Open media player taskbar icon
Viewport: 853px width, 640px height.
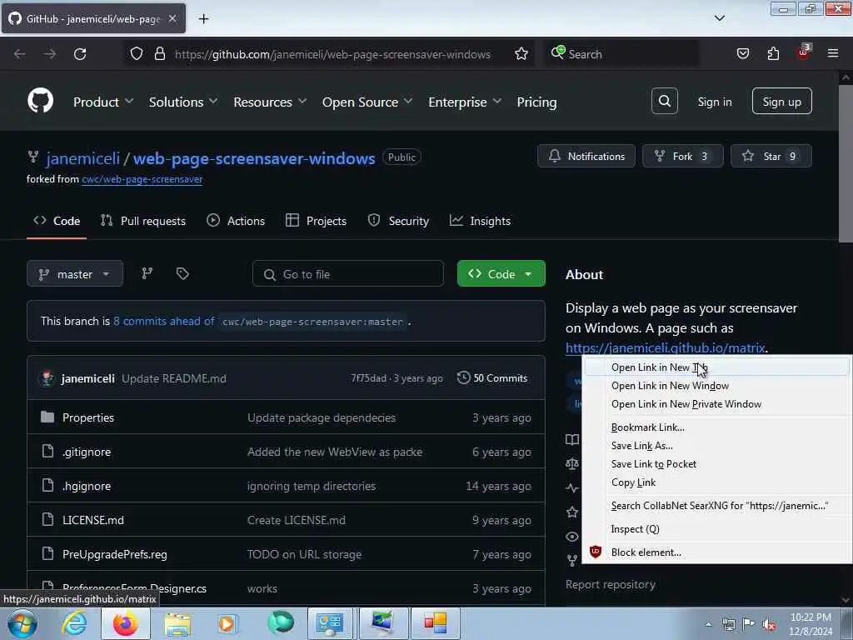(227, 623)
